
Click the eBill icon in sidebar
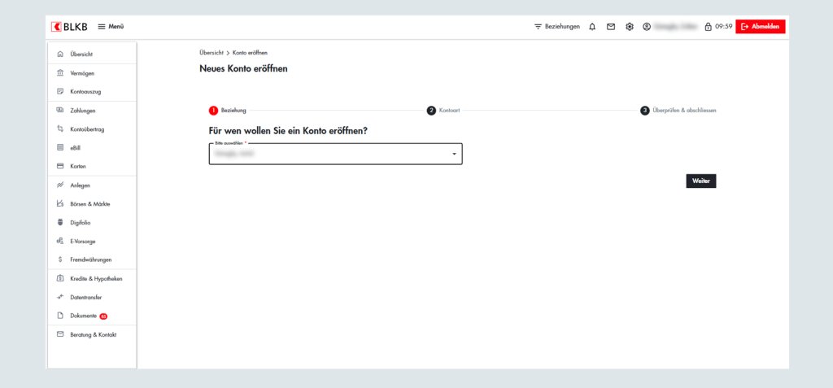(60, 148)
